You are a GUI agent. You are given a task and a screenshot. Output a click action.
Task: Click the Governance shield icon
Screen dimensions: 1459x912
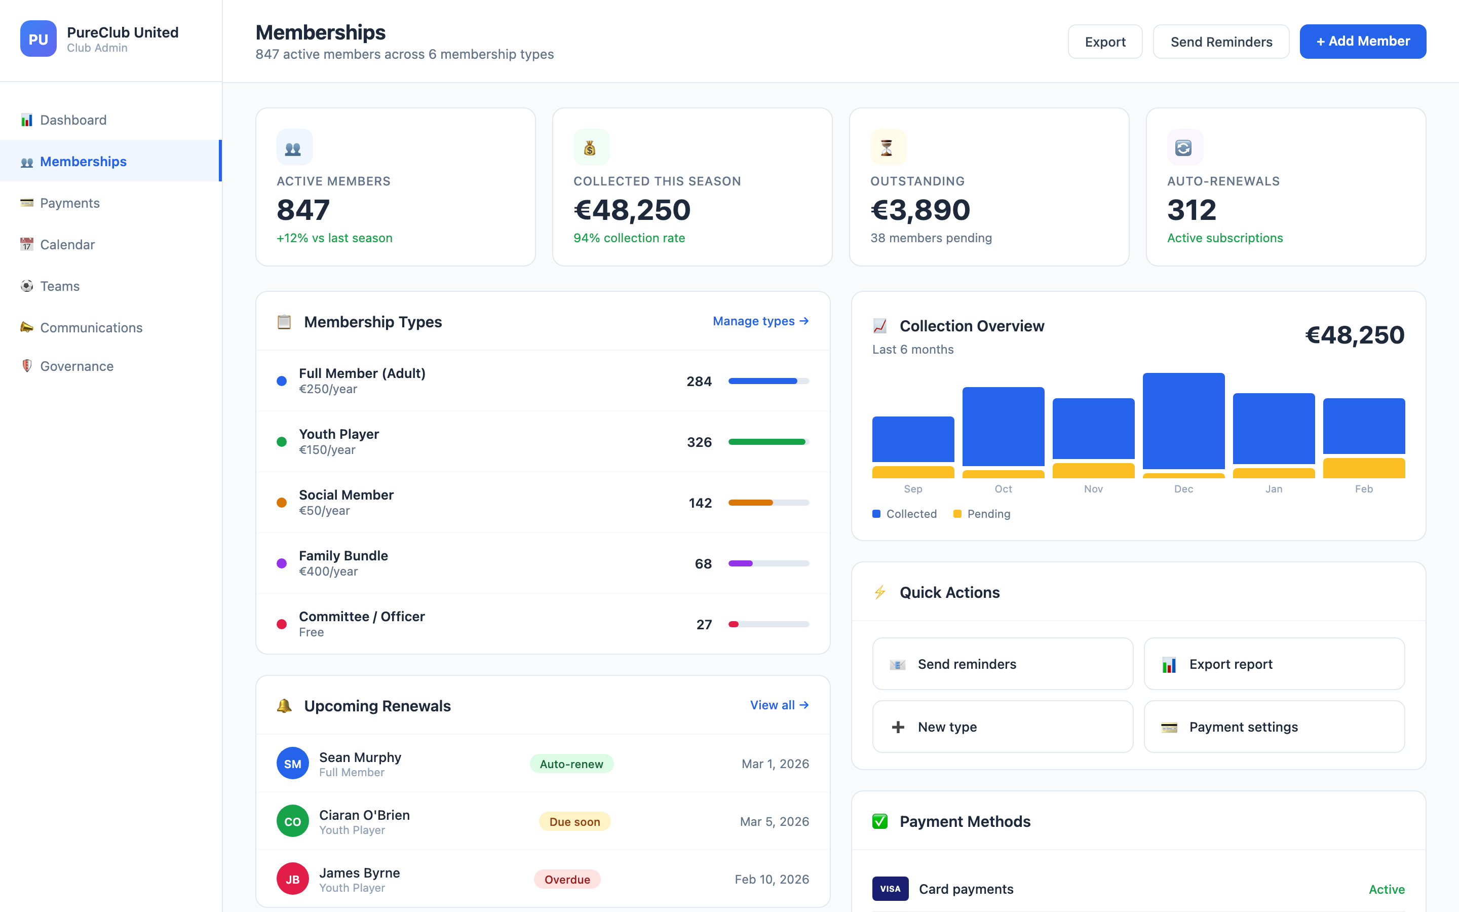tap(26, 366)
